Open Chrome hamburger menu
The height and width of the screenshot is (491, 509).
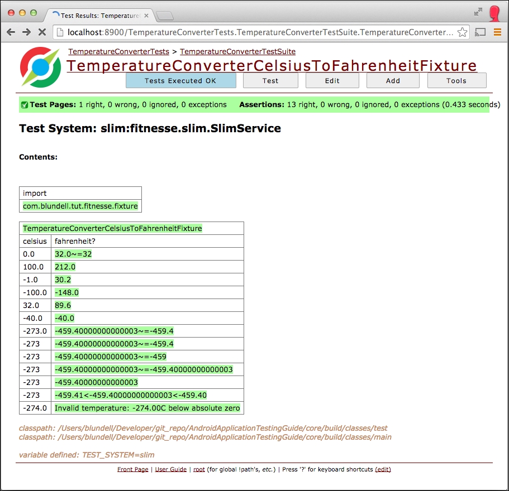pos(497,32)
